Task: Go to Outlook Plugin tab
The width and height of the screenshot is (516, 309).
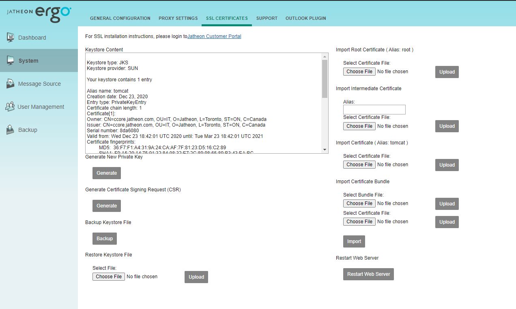Action: pos(305,18)
